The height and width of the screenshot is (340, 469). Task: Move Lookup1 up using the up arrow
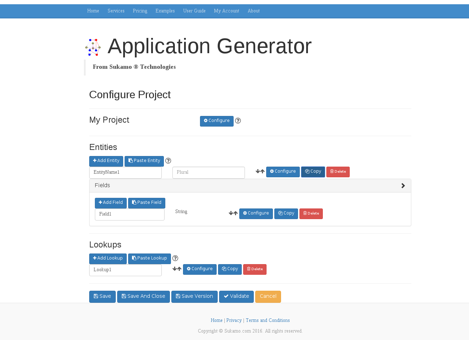pos(179,269)
